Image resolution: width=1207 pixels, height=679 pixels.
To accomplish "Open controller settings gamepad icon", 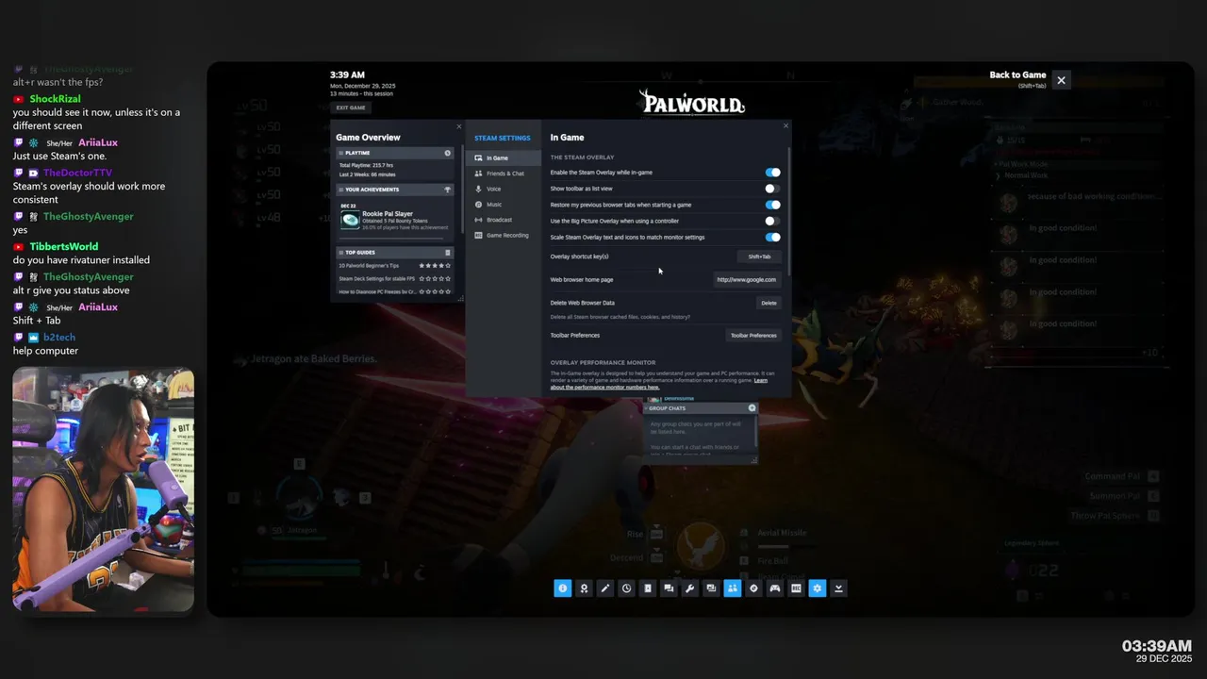I will (x=775, y=588).
